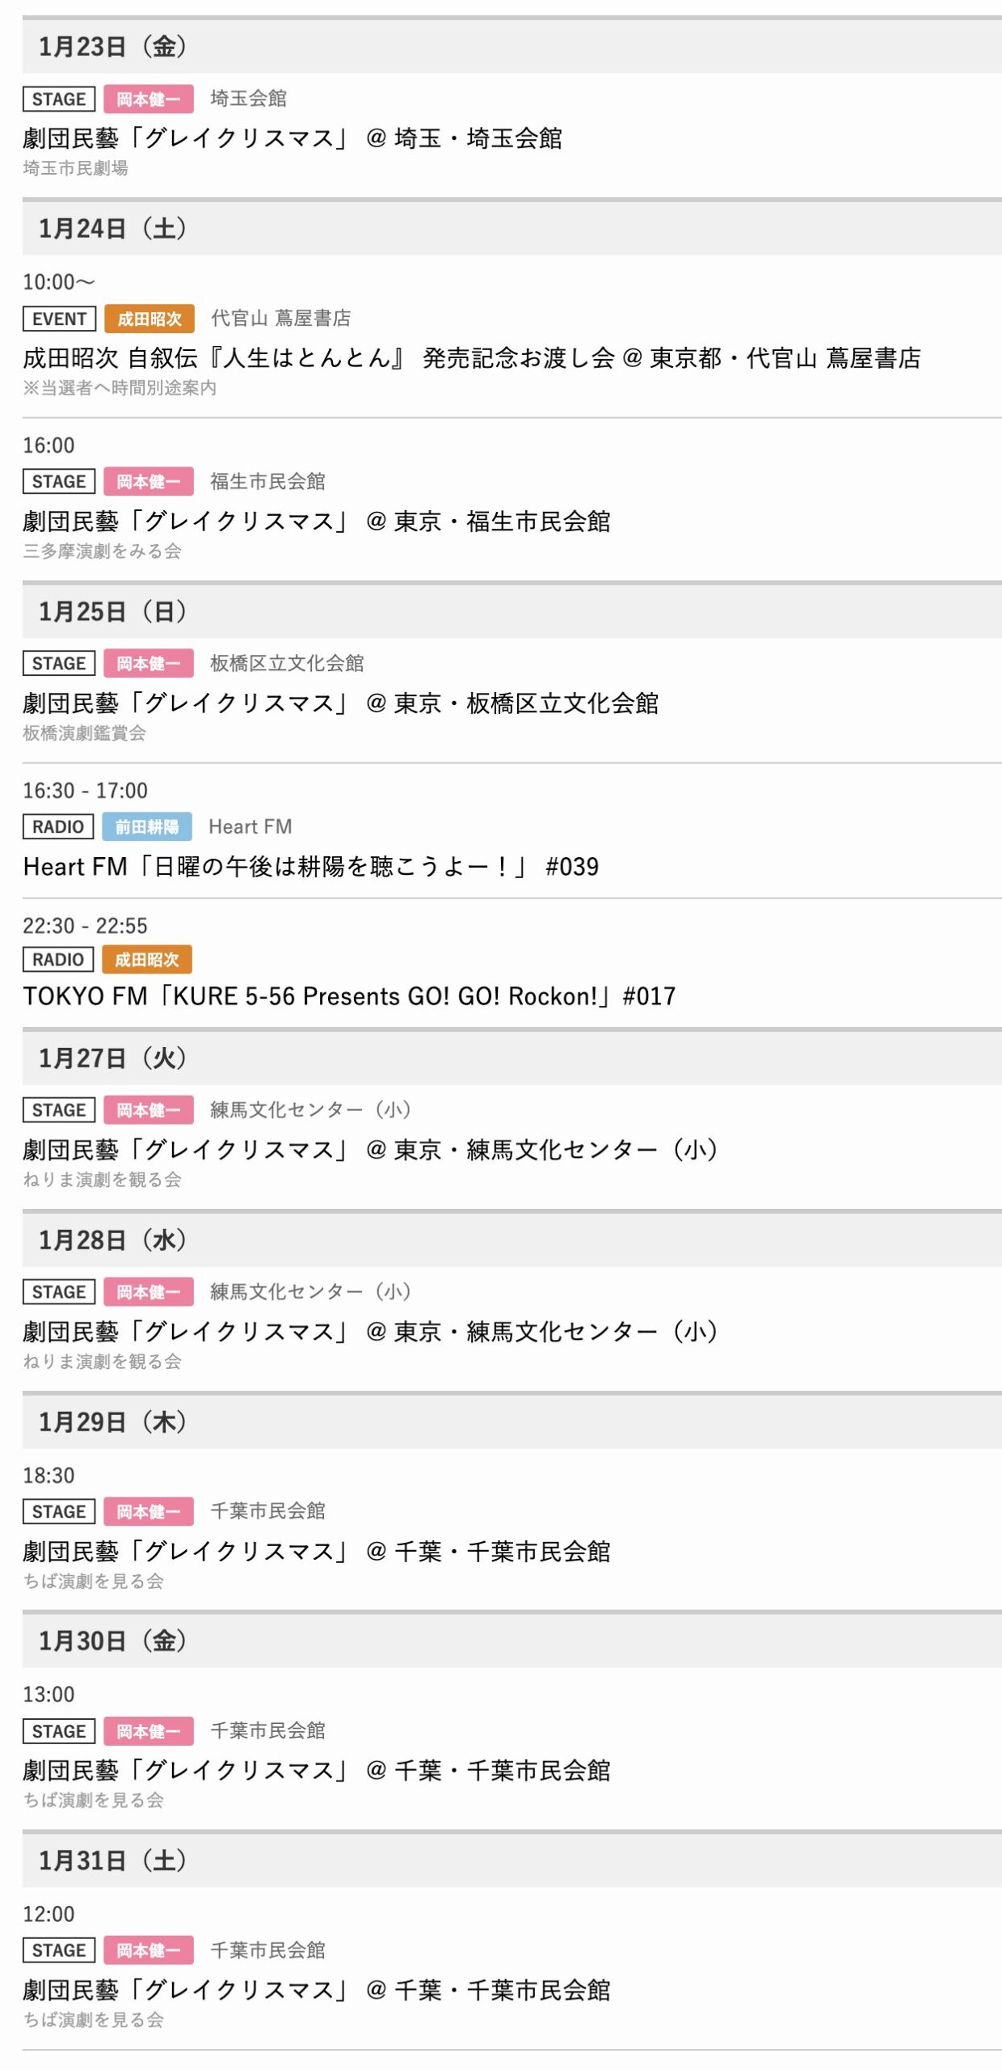Click RADIO tag on the TOKYO FM entry
Viewport: 1002px width, 2070px height.
pyautogui.click(x=58, y=960)
